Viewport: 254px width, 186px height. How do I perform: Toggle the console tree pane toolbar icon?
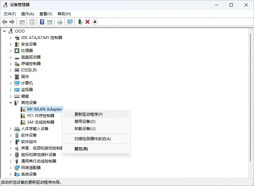point(22,22)
